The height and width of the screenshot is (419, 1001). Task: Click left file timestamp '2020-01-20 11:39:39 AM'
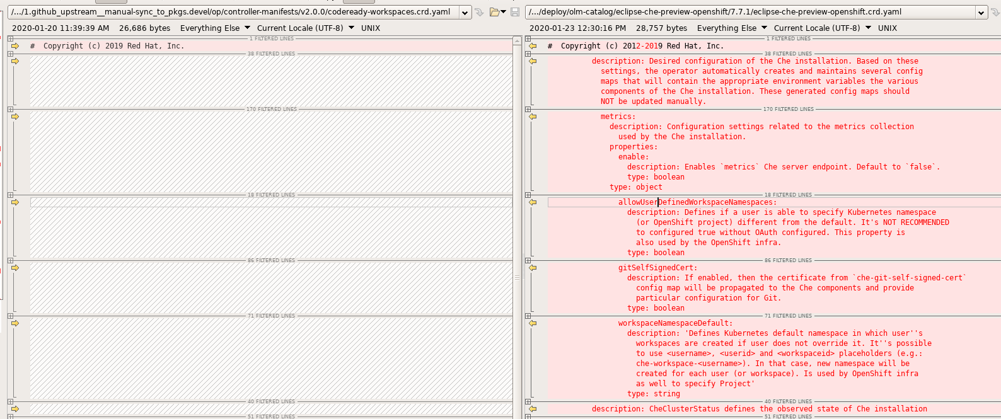pos(61,28)
